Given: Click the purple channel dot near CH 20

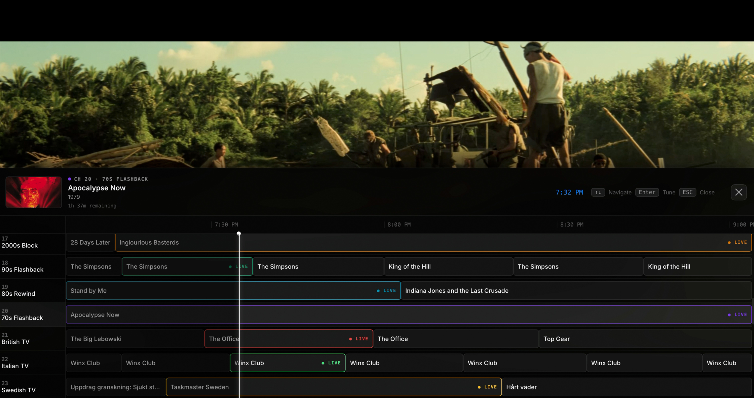Looking at the screenshot, I should tap(69, 179).
